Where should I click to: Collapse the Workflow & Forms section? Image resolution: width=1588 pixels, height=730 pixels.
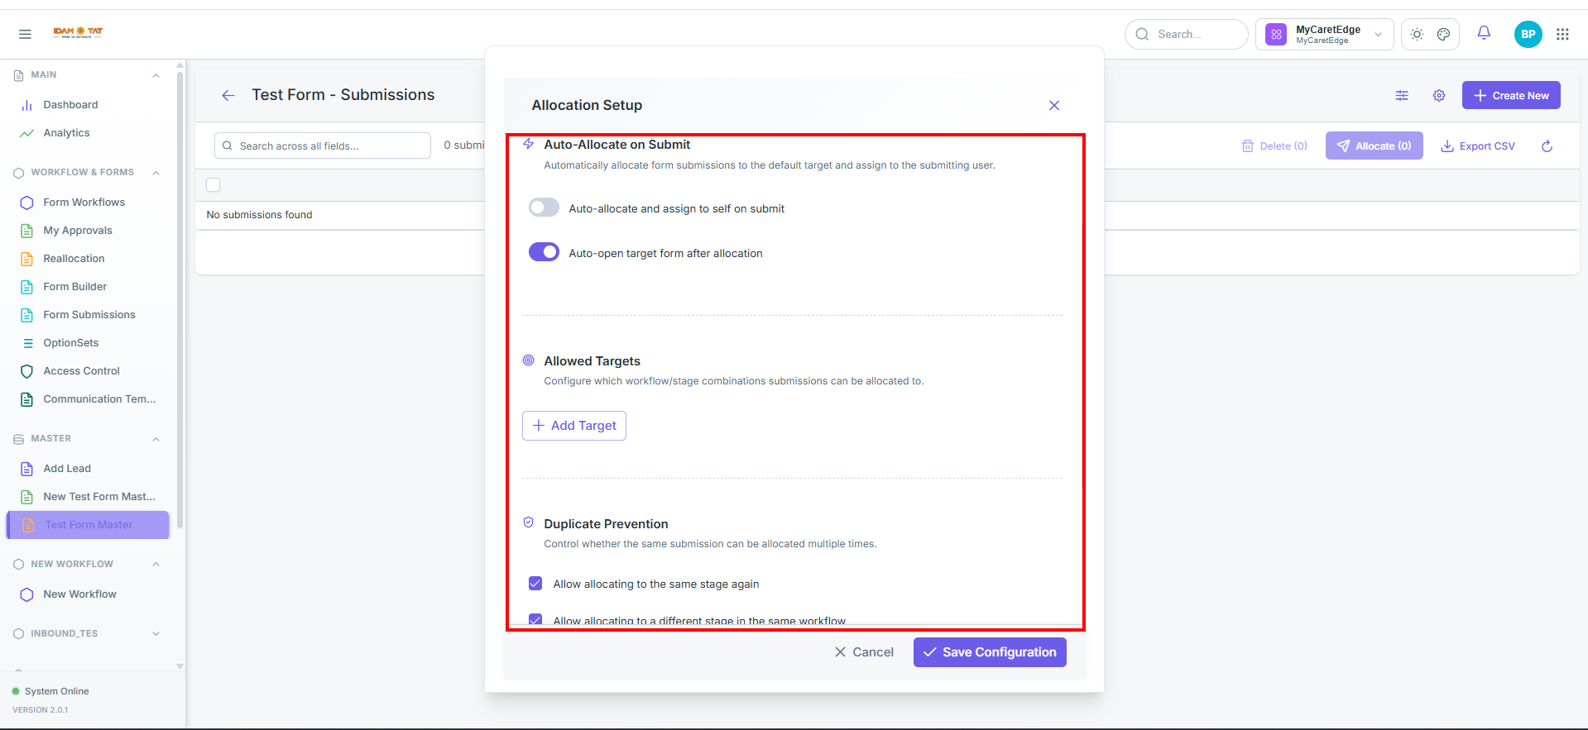point(156,172)
